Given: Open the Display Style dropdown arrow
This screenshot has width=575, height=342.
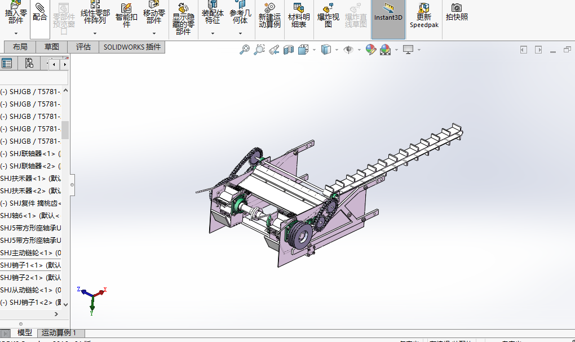Looking at the screenshot, I should pos(337,50).
